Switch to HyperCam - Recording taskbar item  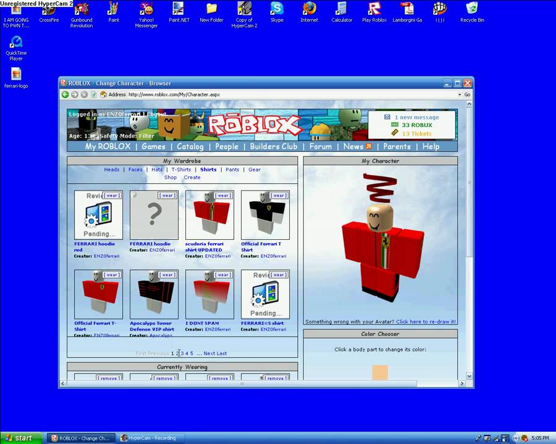coord(151,438)
